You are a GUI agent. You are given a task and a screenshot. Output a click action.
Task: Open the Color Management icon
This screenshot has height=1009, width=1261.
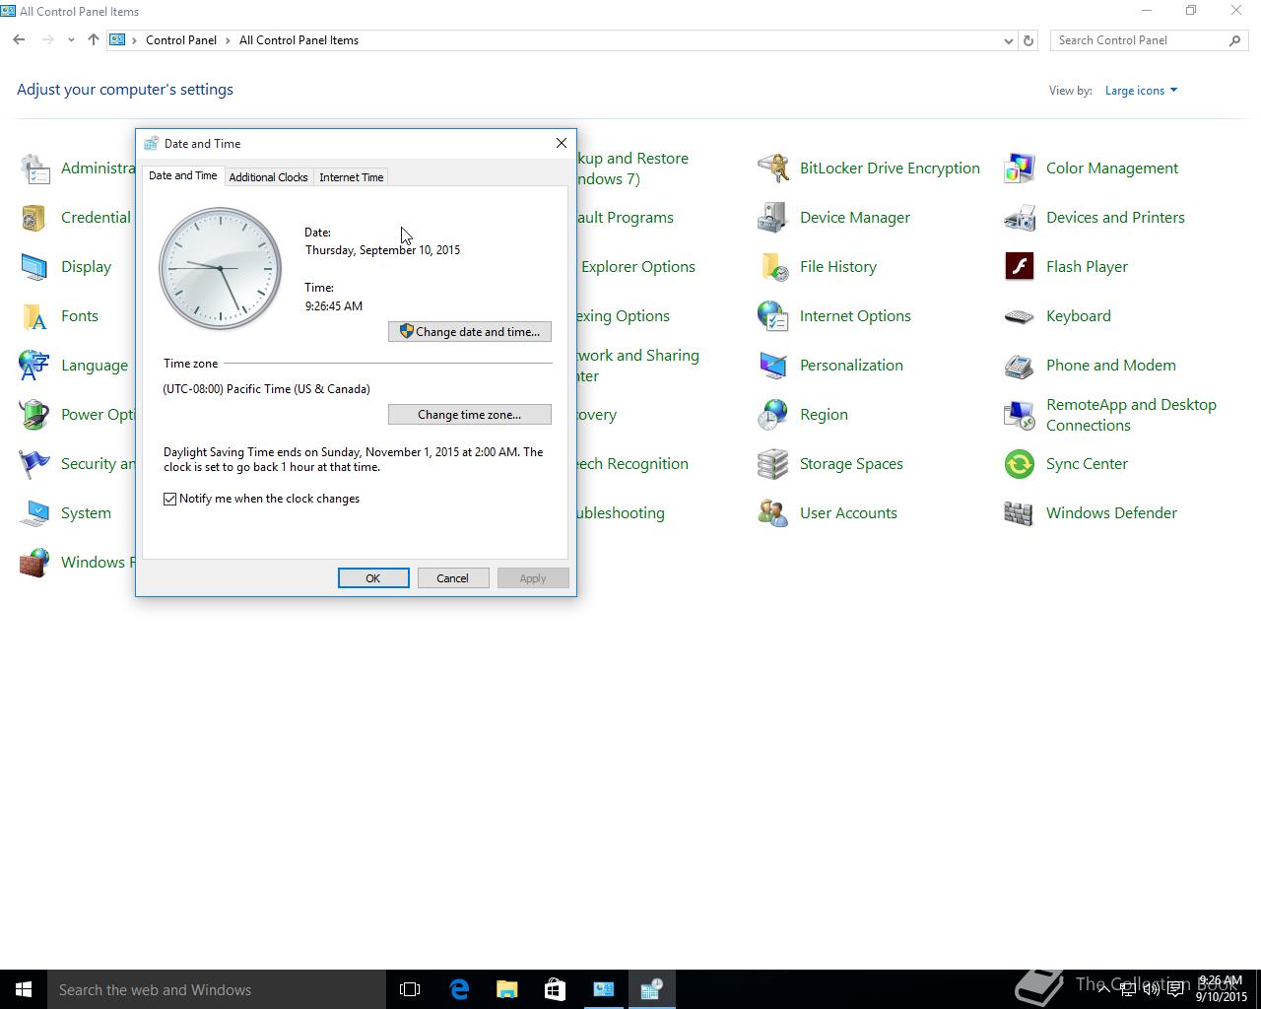pos(1020,168)
